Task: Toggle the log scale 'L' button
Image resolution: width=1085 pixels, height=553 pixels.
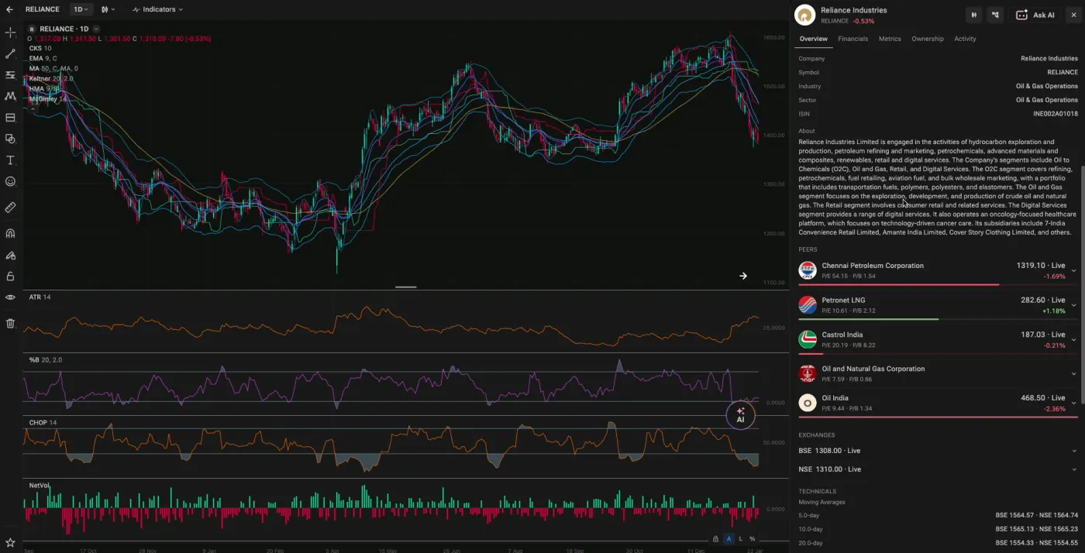Action: (740, 538)
